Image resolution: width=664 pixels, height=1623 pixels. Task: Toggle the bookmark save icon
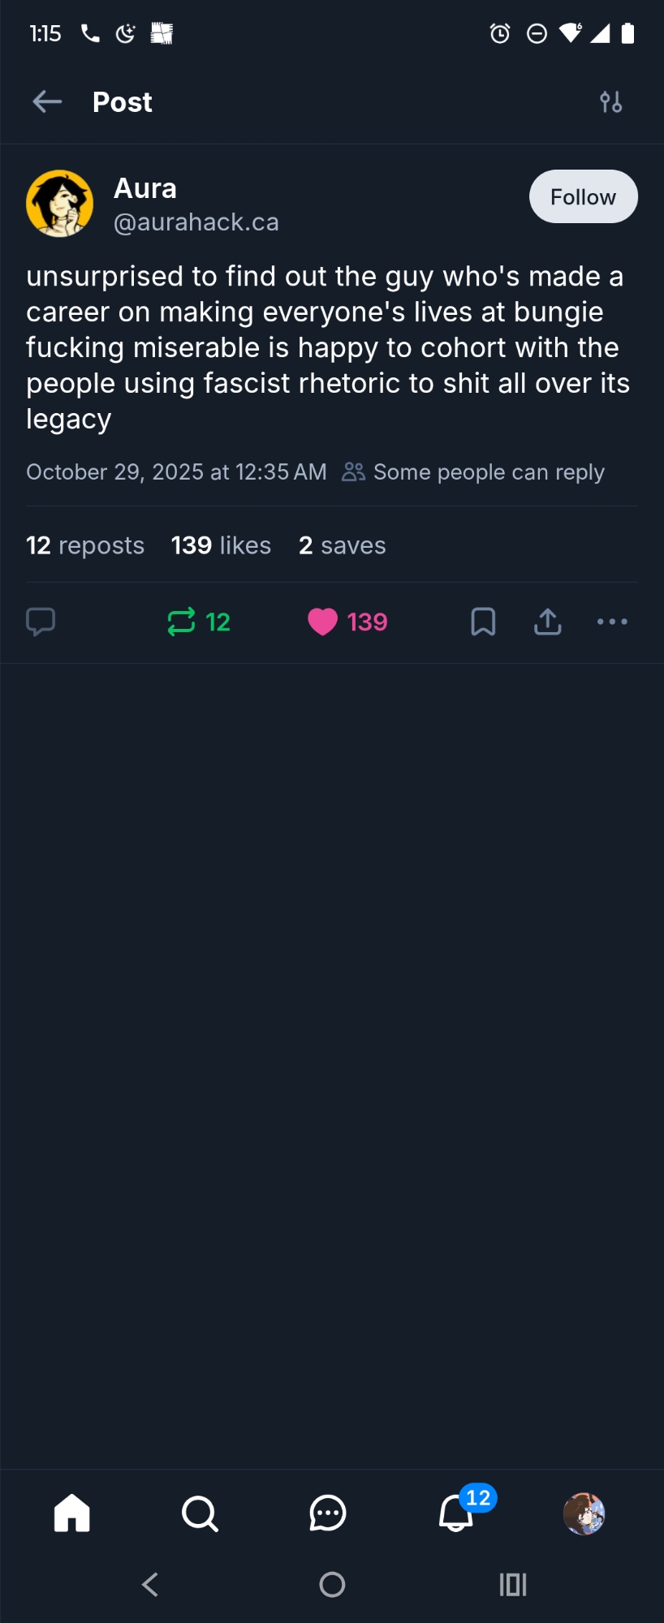point(483,622)
